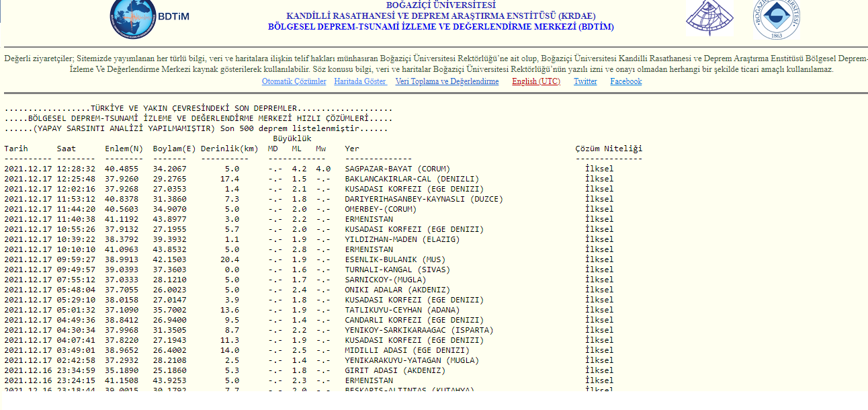Click YENIKOY-SARKIKARAAGAC (ISPARTA) location text
This screenshot has height=410, width=868.
[x=419, y=330]
